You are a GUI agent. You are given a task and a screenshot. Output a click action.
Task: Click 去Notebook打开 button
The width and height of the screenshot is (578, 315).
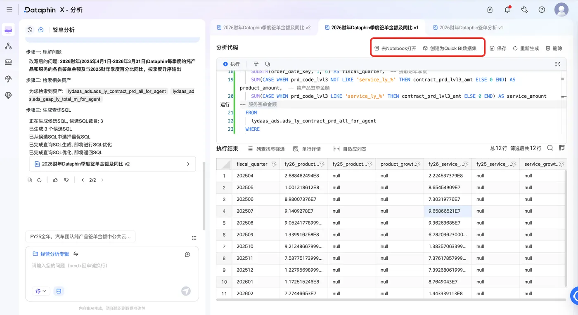(x=396, y=48)
